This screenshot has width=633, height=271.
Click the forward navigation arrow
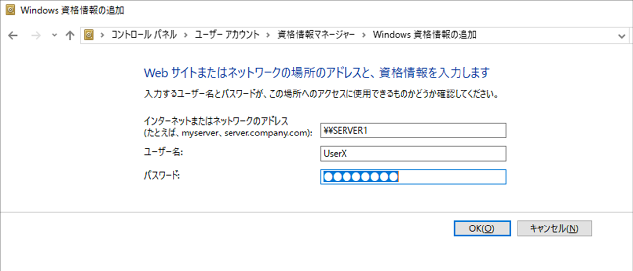35,35
